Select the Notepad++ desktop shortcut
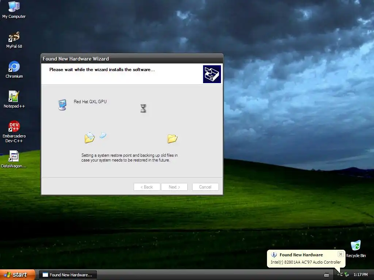Viewport: 374px width, 280px height. 14,100
